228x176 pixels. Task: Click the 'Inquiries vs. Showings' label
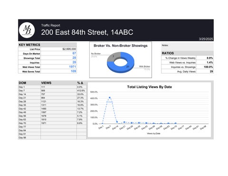click(183, 67)
